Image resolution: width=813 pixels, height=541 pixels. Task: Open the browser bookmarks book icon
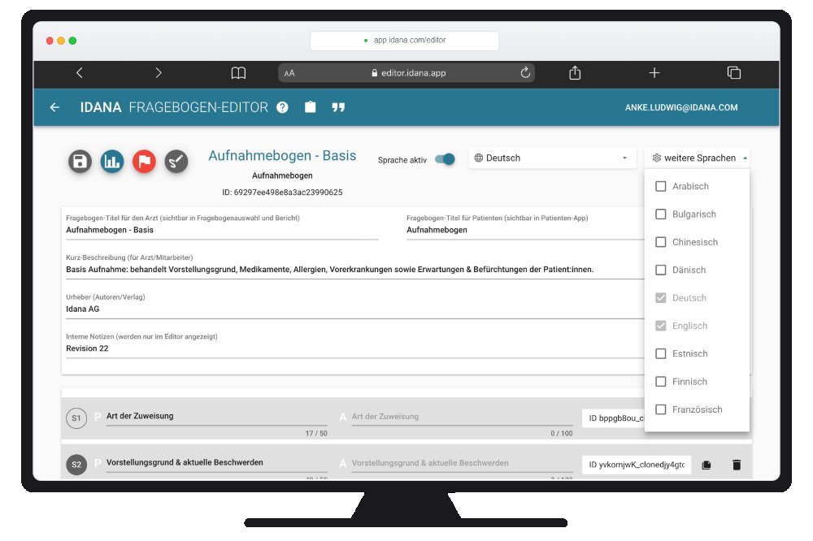[238, 73]
